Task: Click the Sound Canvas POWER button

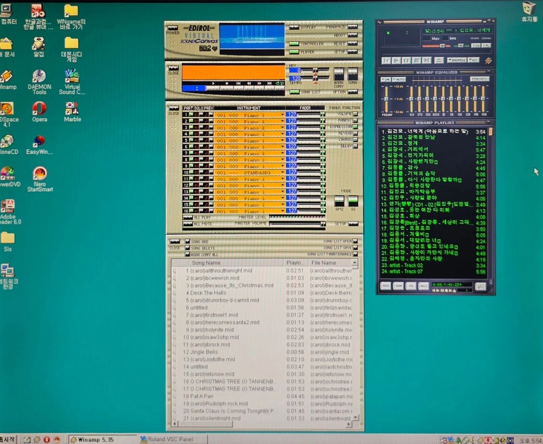Action: coord(172,28)
